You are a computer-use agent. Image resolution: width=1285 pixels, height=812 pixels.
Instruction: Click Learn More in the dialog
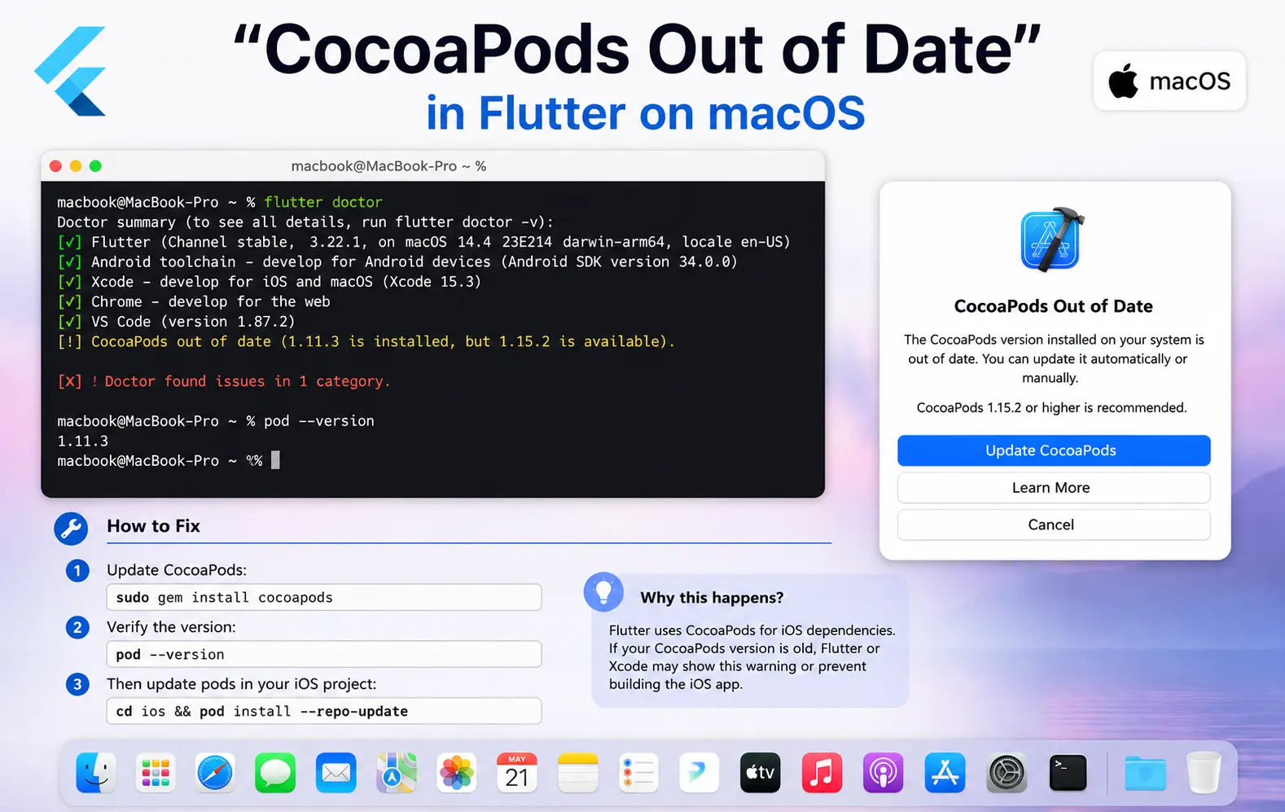[1054, 488]
